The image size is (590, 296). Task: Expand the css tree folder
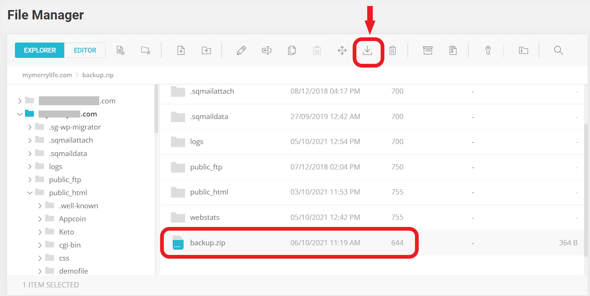(x=40, y=258)
